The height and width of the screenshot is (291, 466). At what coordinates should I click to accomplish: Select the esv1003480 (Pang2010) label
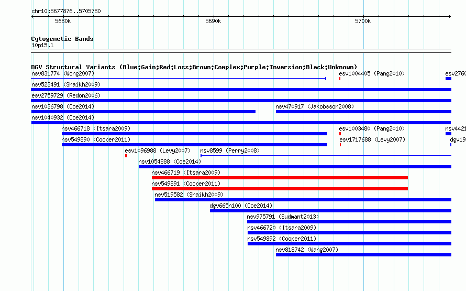point(372,128)
